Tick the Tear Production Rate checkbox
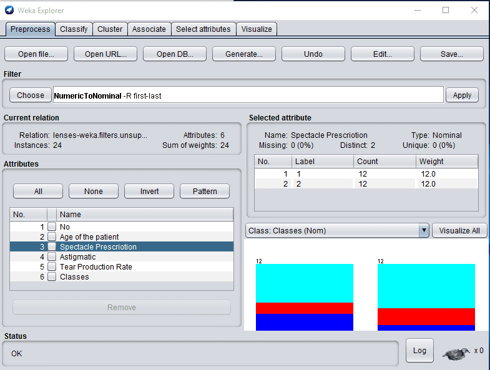The image size is (490, 370). [x=52, y=266]
